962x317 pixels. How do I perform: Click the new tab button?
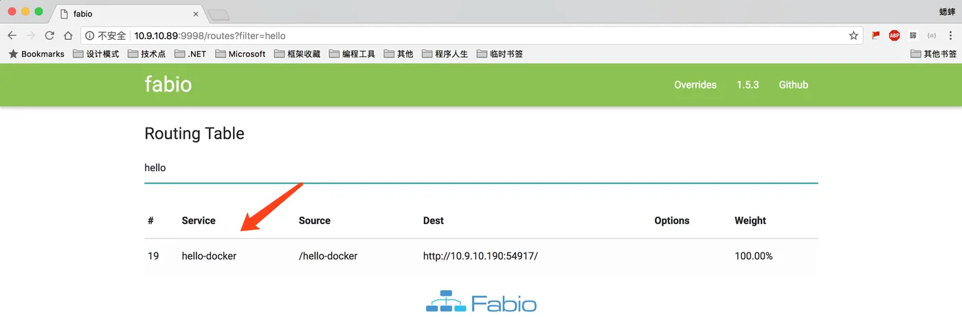[218, 14]
